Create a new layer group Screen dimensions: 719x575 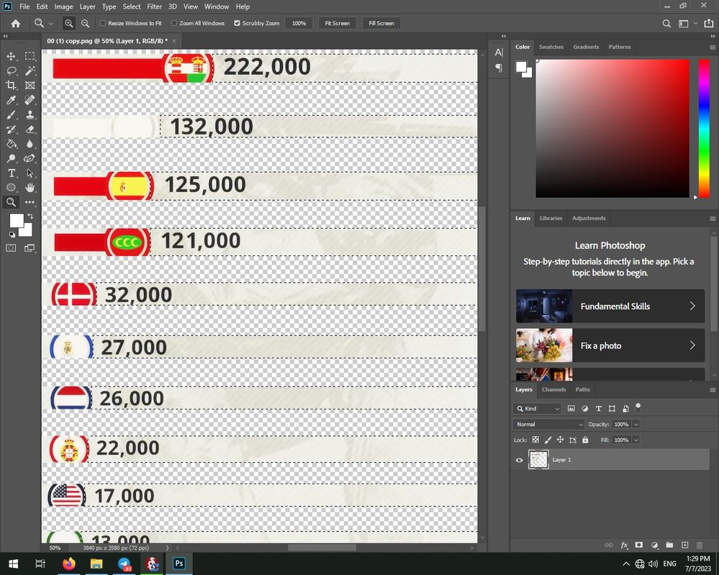pyautogui.click(x=669, y=545)
